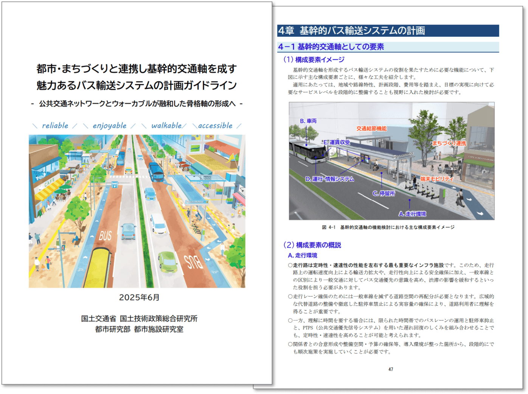Expand section (1) 構成要素イメージ
The image size is (528, 394).
312,59
